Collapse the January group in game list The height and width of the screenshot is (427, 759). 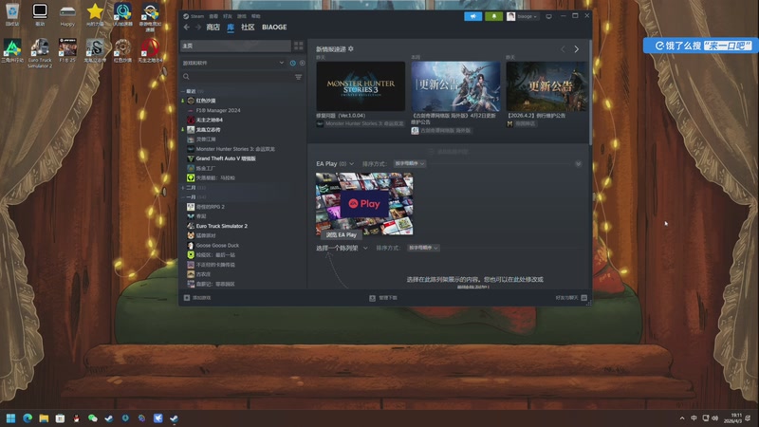click(x=183, y=197)
